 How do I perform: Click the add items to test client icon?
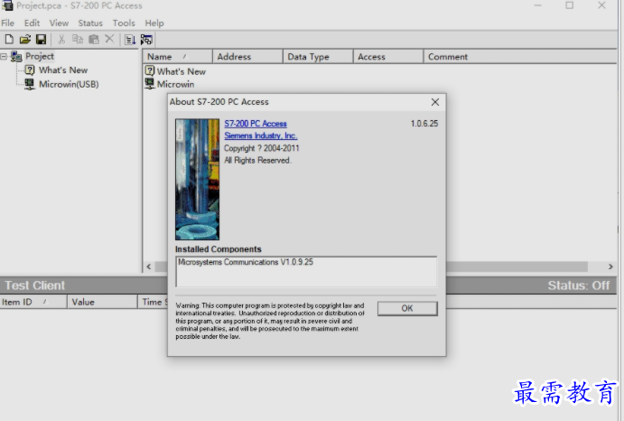(130, 40)
